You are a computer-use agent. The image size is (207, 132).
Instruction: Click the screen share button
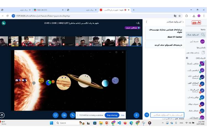[x=55, y=115]
